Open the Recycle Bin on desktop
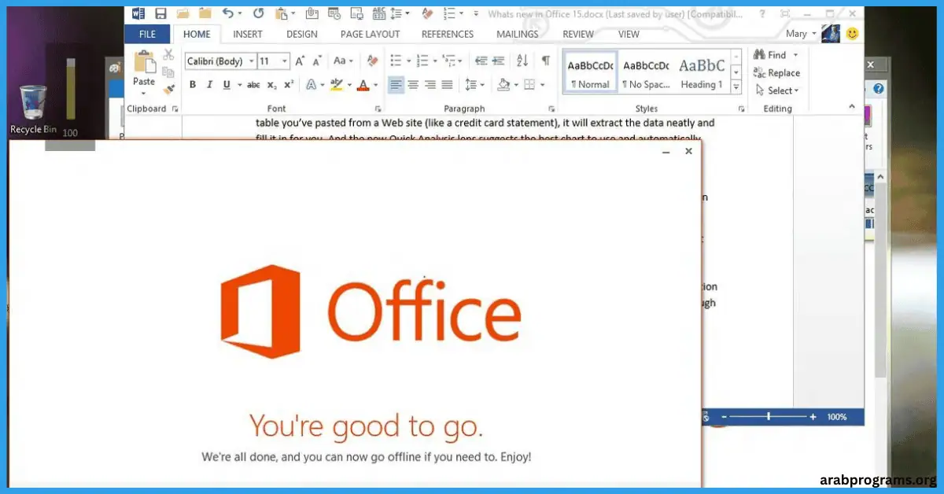 [33, 110]
